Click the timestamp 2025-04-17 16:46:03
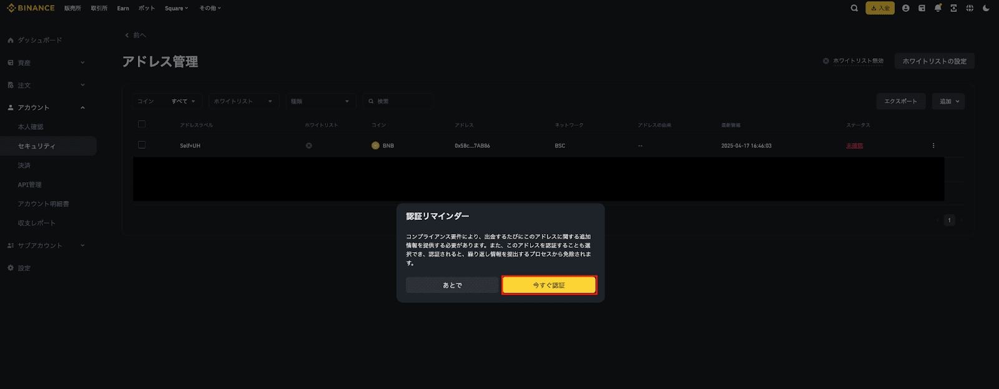Viewport: 999px width, 389px height. [x=746, y=145]
